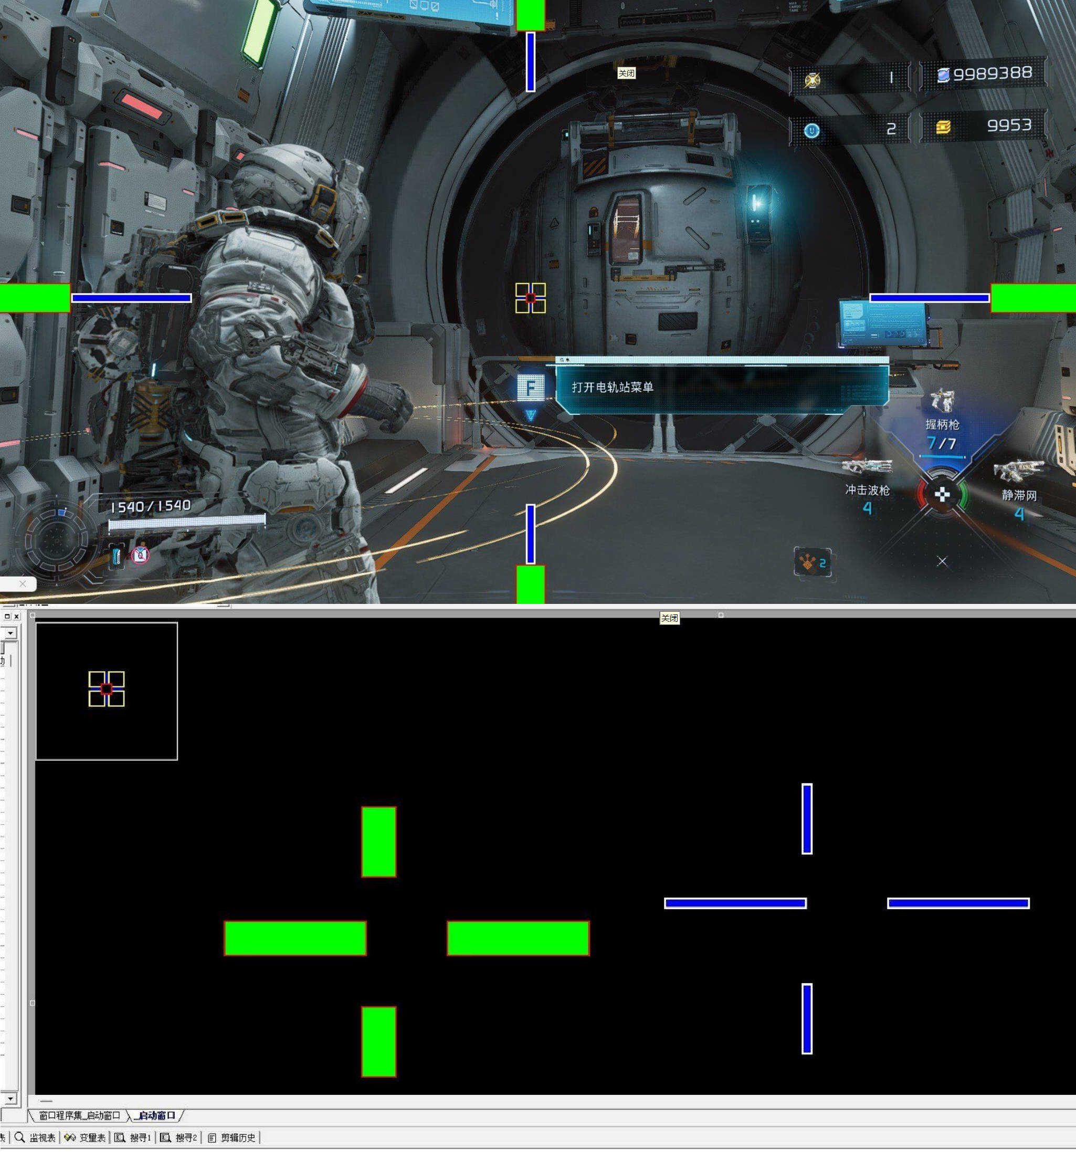Screen dimensions: 1076x1158
Task: Expand the dropdown arrow in the left side panel
Action: [10, 633]
